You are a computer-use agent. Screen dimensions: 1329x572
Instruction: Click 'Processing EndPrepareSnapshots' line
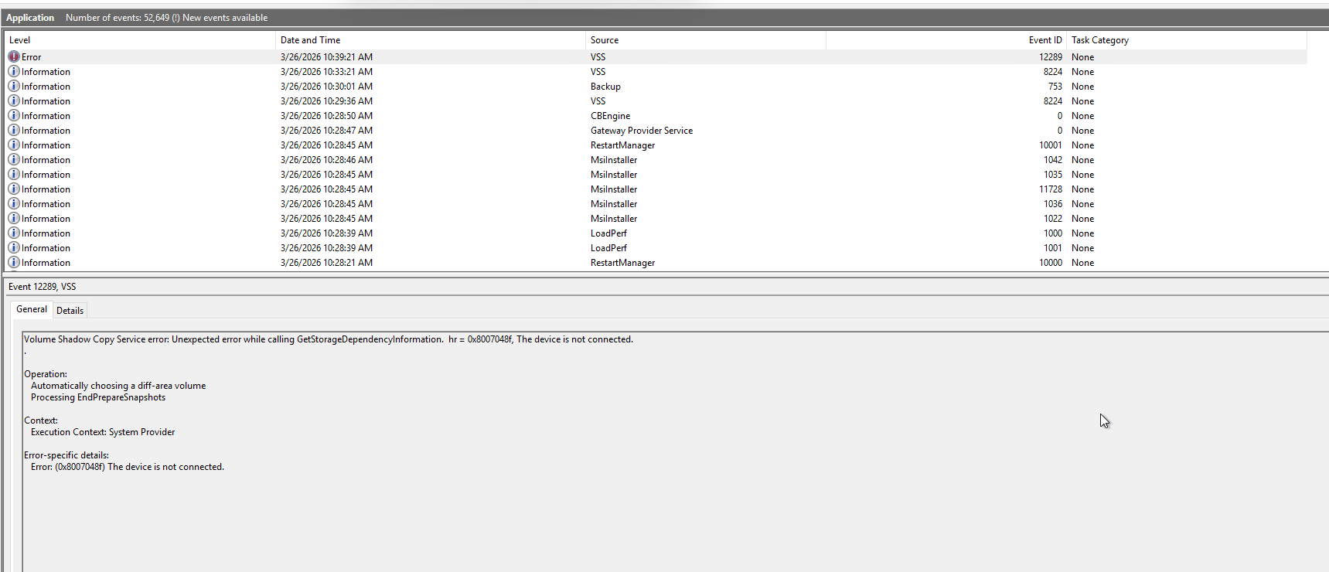(98, 397)
